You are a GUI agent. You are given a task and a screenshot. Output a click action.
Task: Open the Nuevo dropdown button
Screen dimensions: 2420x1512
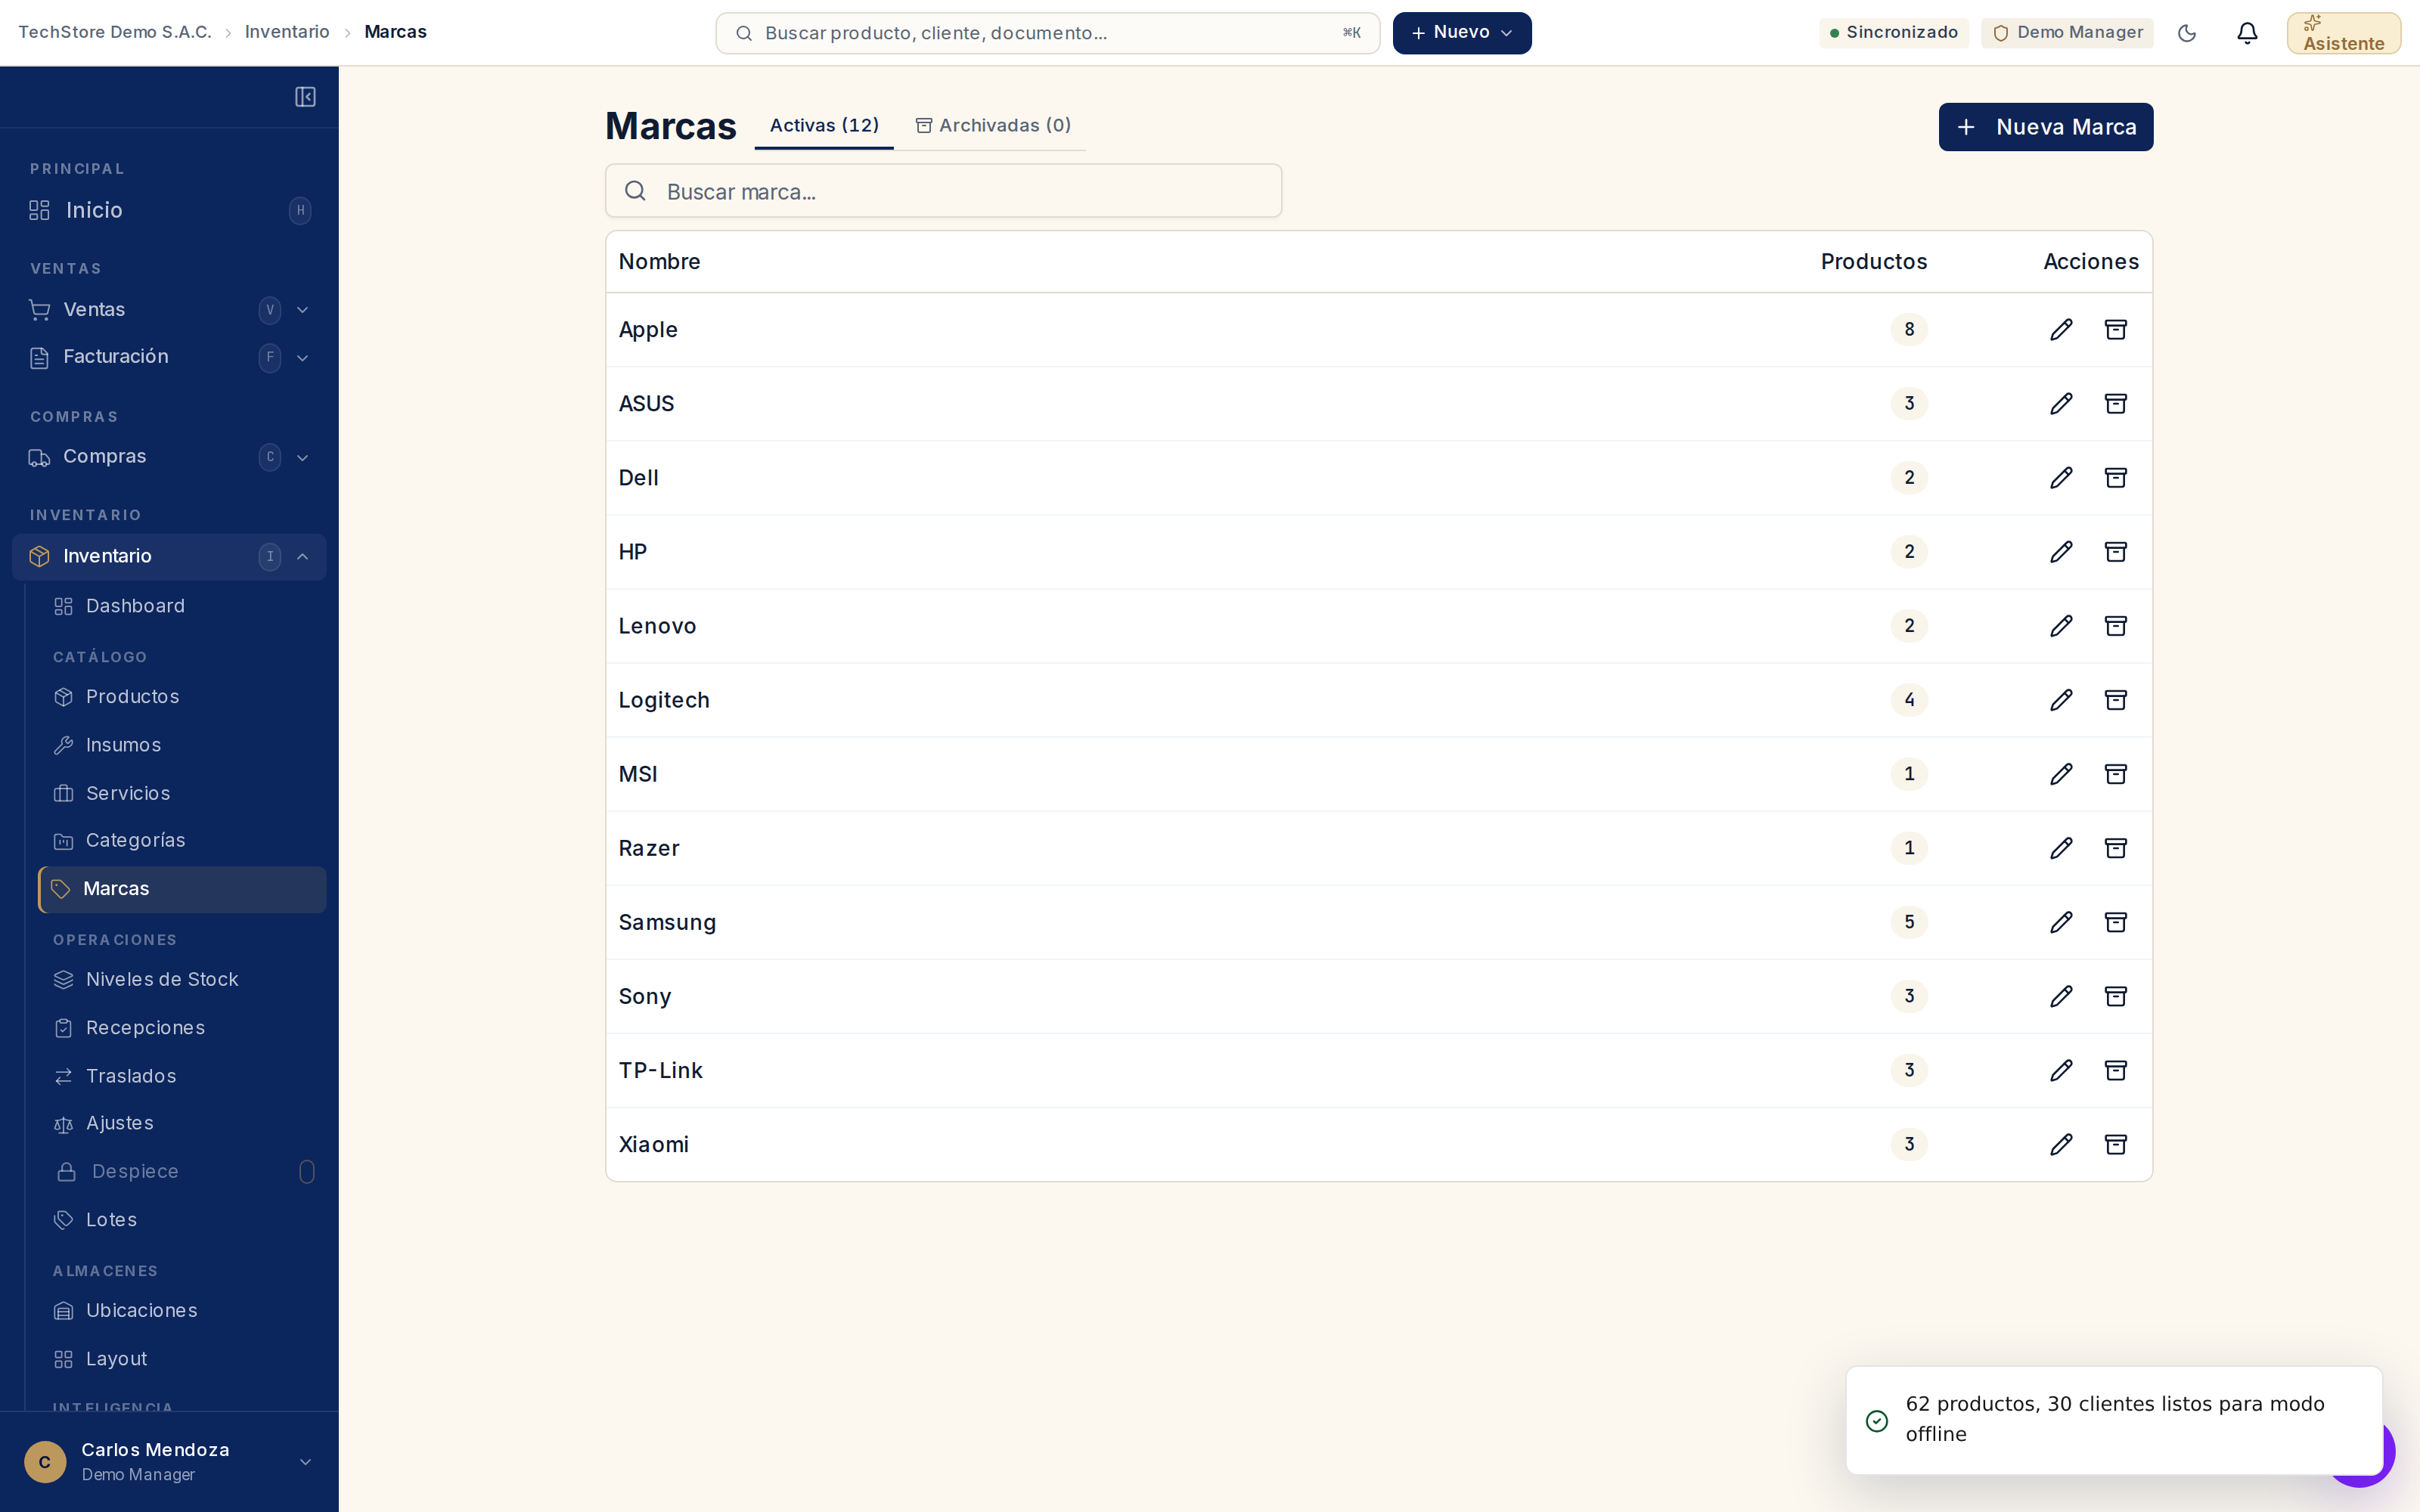pos(1461,33)
